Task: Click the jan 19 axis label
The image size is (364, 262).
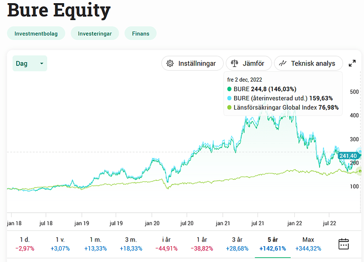Action: 82,223
